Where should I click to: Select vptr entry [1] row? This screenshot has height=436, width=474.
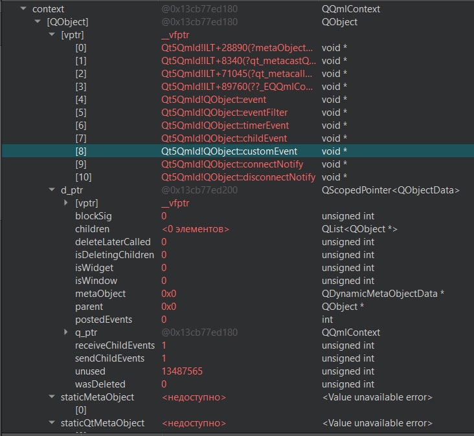[x=238, y=61]
